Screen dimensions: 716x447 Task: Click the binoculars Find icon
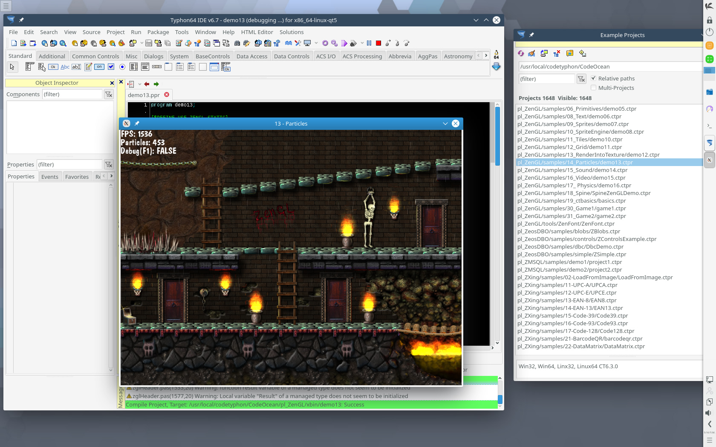click(237, 43)
